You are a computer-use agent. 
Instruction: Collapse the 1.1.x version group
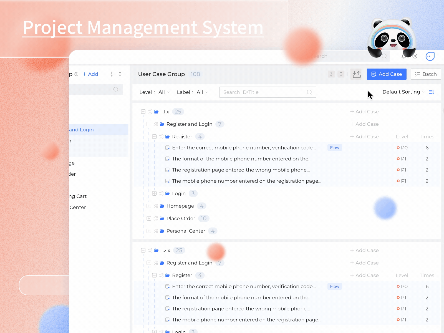(143, 112)
